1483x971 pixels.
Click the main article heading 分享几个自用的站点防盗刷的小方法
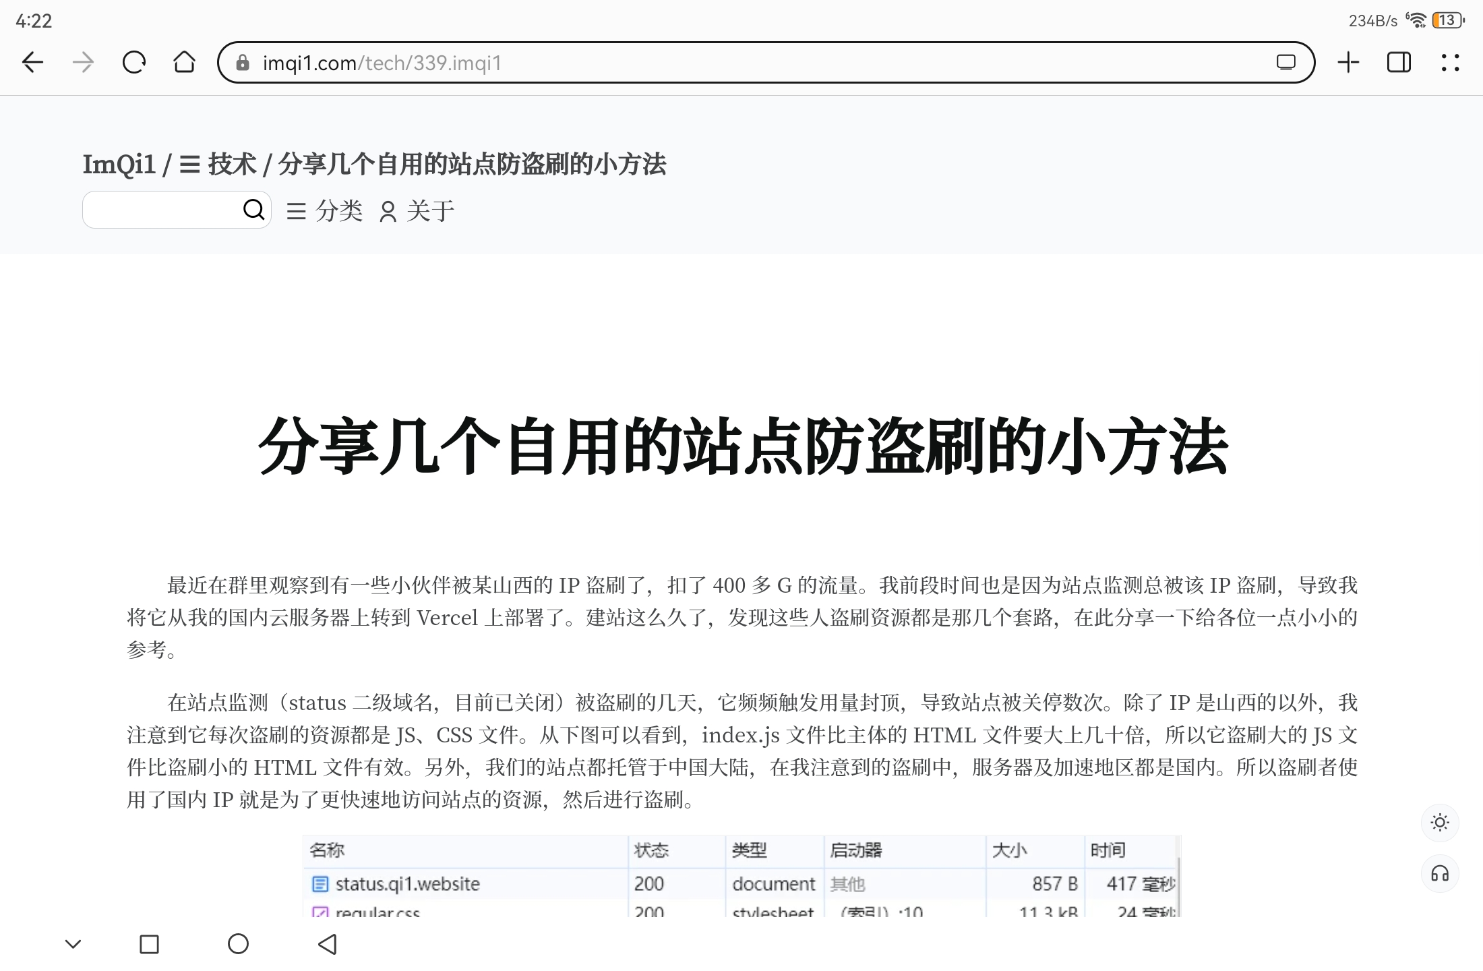pyautogui.click(x=743, y=446)
